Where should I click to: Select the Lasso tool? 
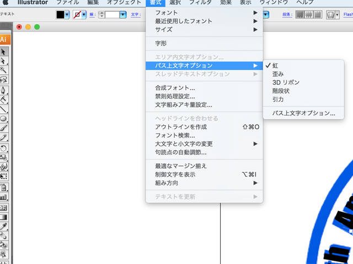coord(4,79)
